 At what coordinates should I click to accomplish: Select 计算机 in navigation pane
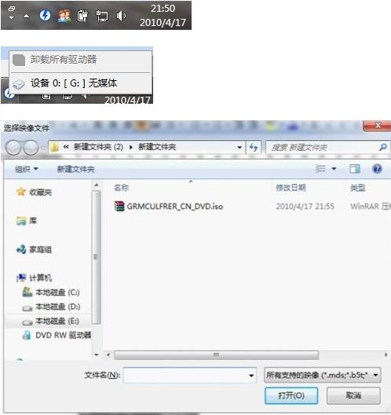click(x=40, y=277)
